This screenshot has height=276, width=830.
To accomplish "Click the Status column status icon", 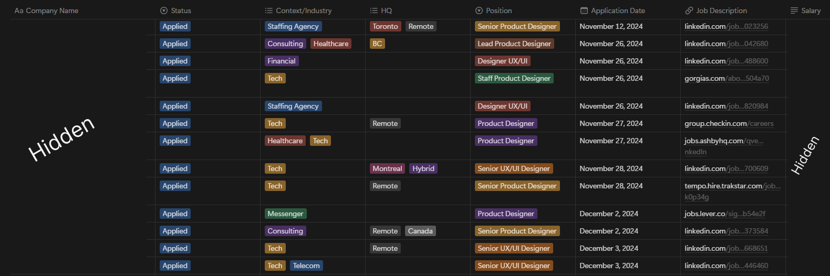I will pyautogui.click(x=164, y=10).
